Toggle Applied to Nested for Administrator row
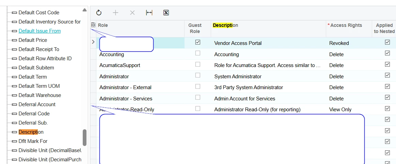This screenshot has height=164, width=396. click(x=387, y=76)
